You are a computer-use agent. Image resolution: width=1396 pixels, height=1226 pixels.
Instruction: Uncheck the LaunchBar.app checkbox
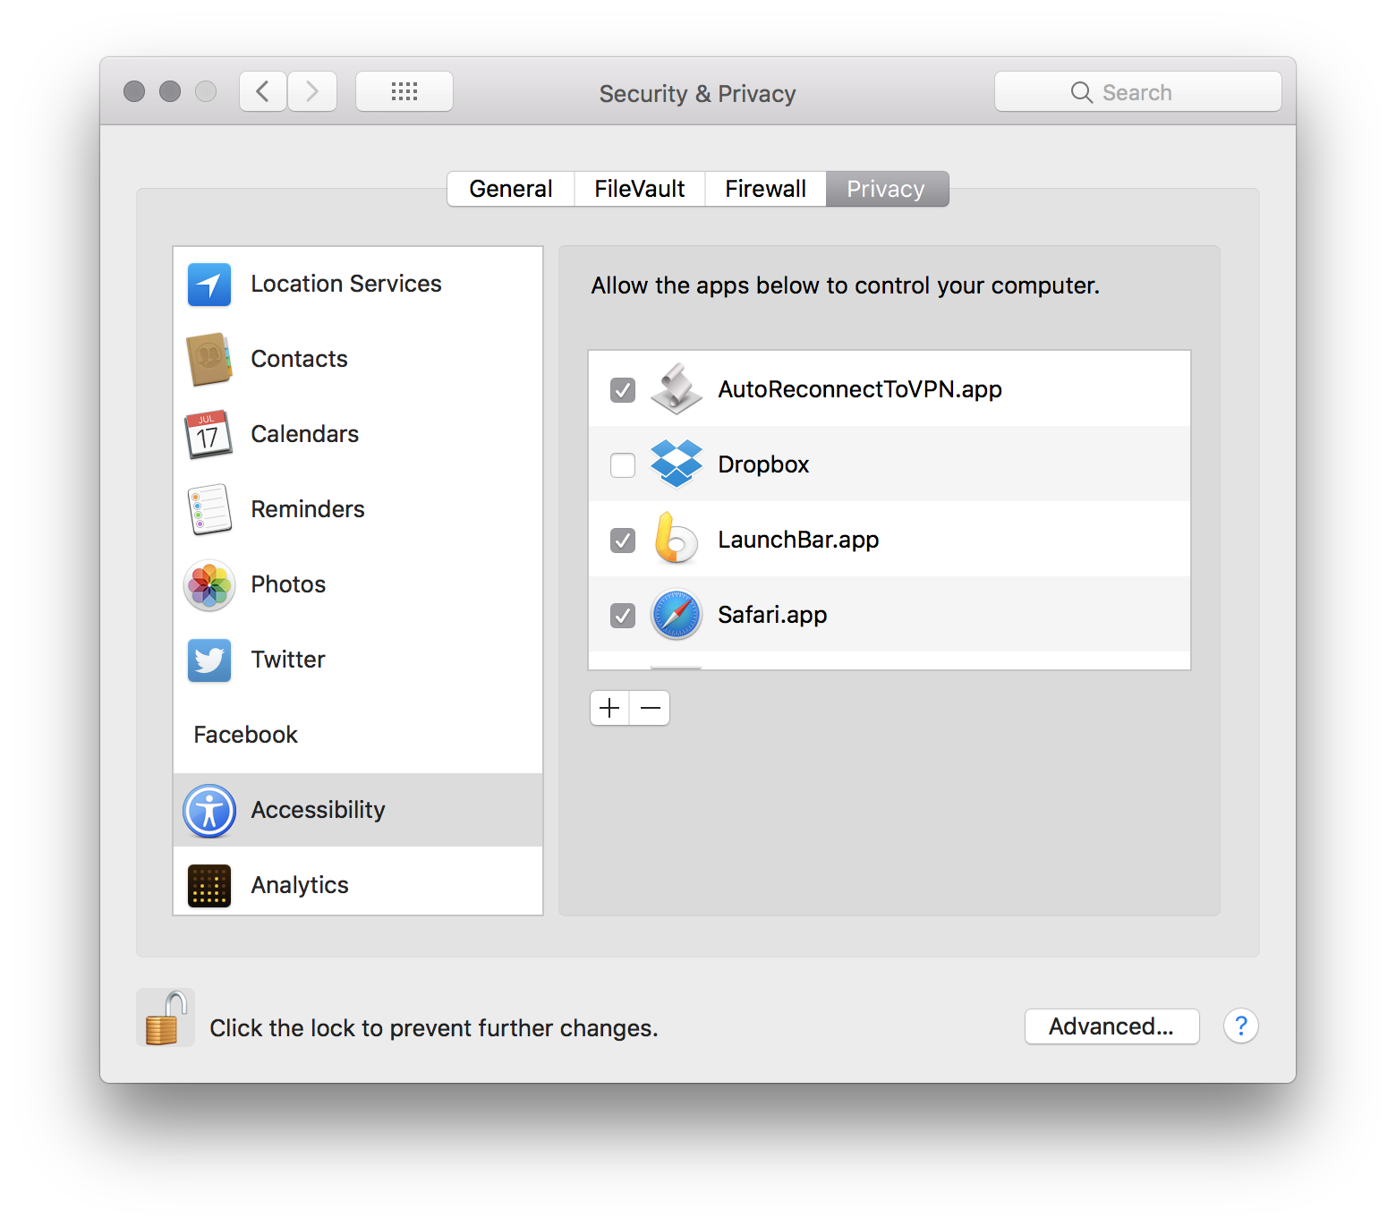623,541
